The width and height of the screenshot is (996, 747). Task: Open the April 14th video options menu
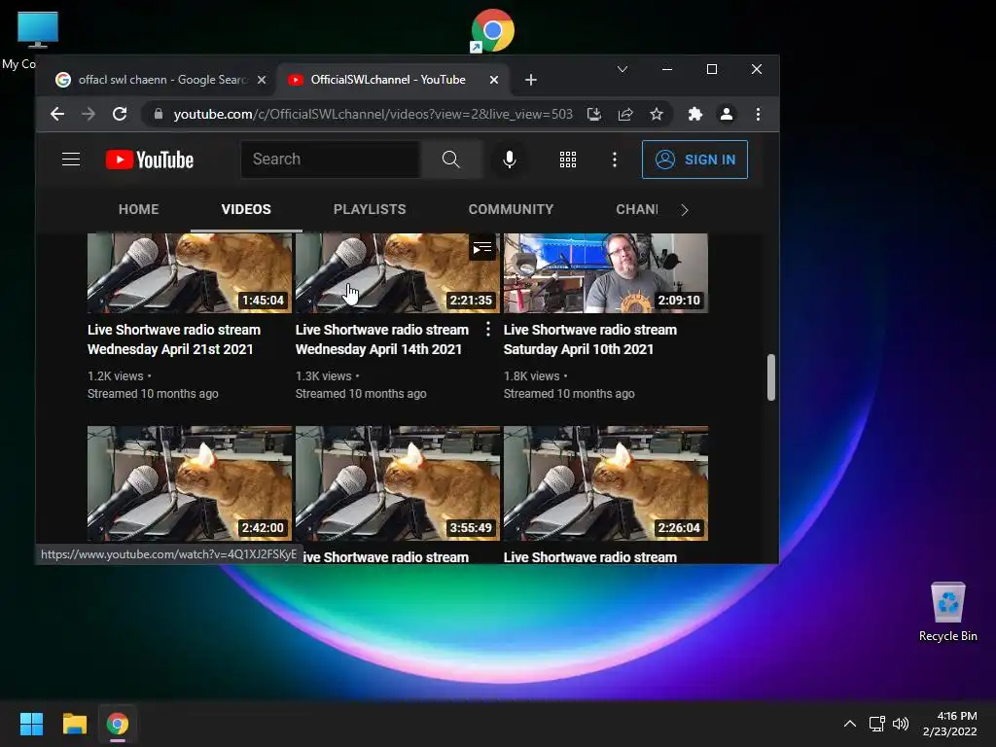488,329
